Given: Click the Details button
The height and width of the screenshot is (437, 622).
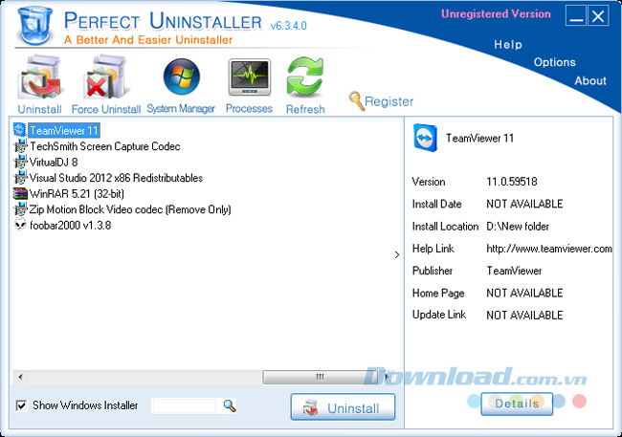Looking at the screenshot, I should pos(517,404).
